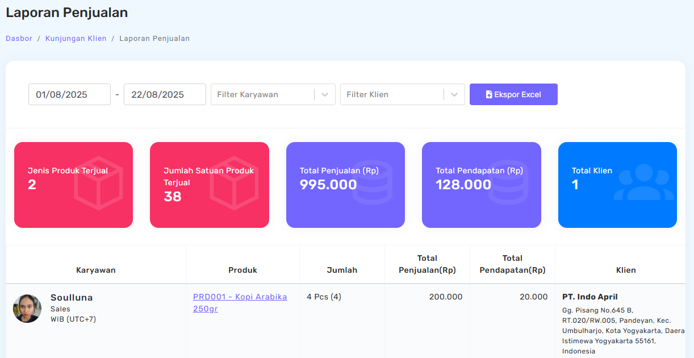Click the Excel file icon in the export button
The image size is (694, 358).
[490, 94]
